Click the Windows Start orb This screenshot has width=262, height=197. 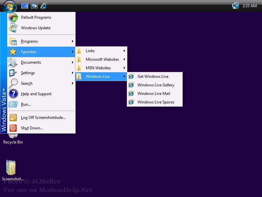[x=10, y=6]
